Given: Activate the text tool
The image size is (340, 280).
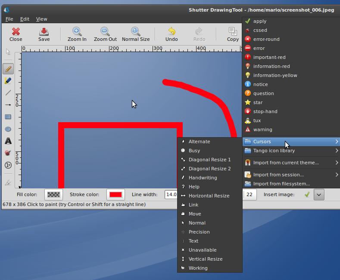Looking at the screenshot, I should [8, 141].
